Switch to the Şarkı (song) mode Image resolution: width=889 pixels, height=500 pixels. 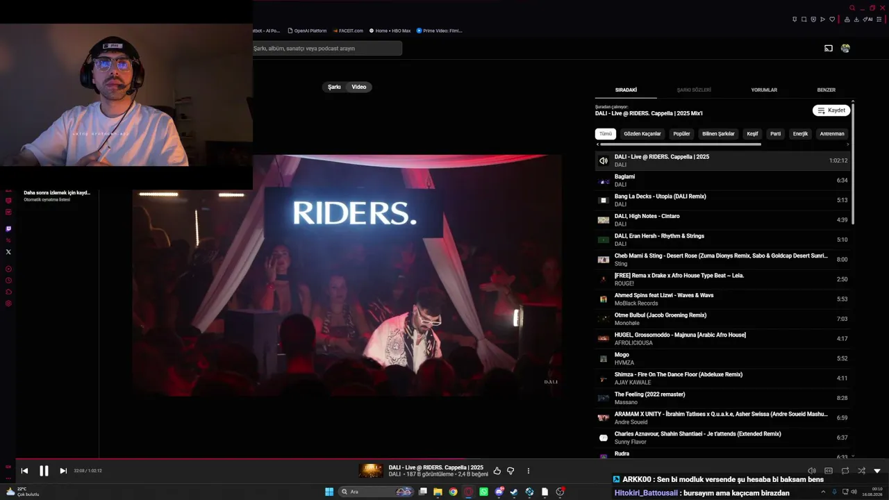pyautogui.click(x=335, y=87)
